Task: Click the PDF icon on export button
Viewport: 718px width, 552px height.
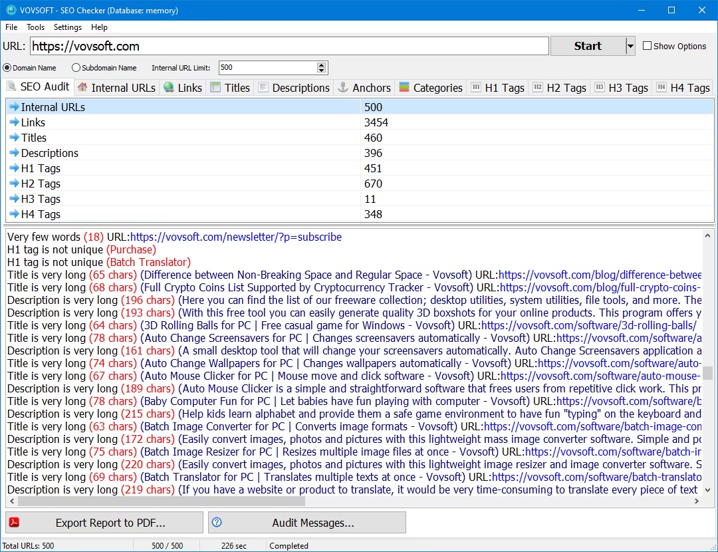Action: pos(14,523)
